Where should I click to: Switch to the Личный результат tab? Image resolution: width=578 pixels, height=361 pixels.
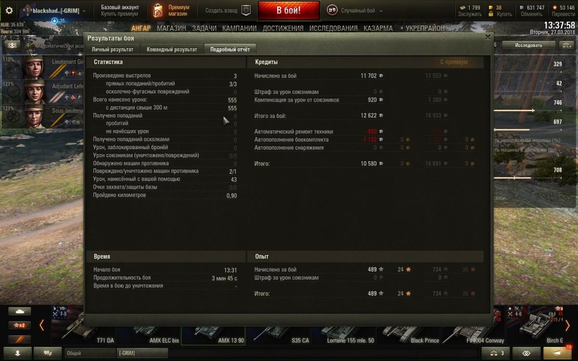(x=112, y=49)
